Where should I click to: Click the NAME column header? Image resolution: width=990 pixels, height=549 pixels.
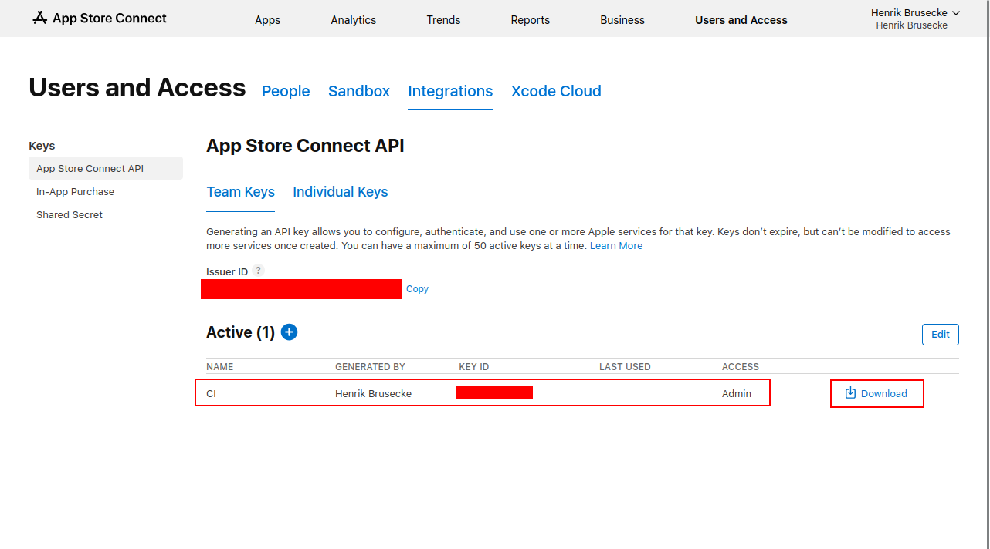[220, 367]
